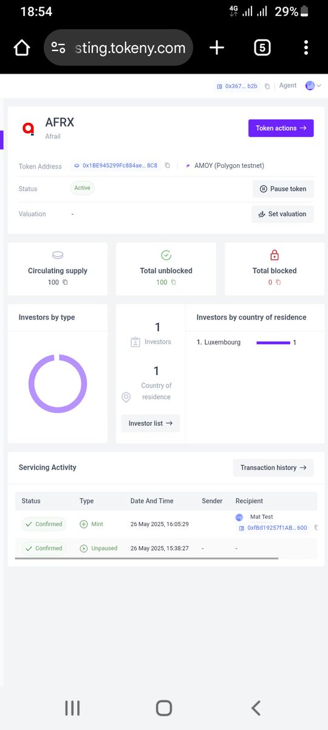Click the 0xfBd19257f1AB...600 recipient address
The width and height of the screenshot is (328, 730).
click(x=277, y=528)
